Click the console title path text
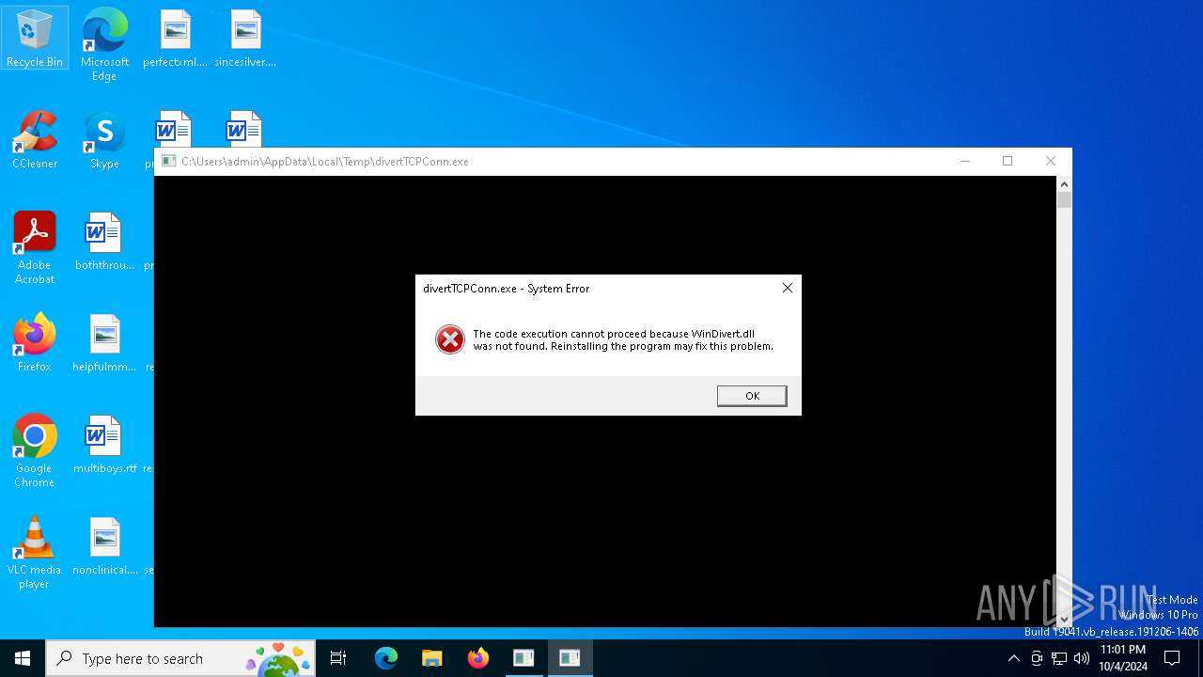Screen dimensions: 1203x677 (325, 162)
